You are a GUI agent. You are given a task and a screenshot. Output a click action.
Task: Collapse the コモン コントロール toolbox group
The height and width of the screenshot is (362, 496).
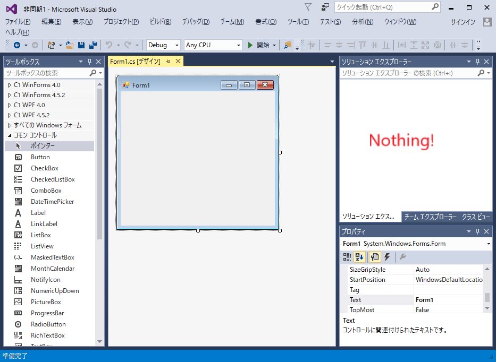[10, 135]
